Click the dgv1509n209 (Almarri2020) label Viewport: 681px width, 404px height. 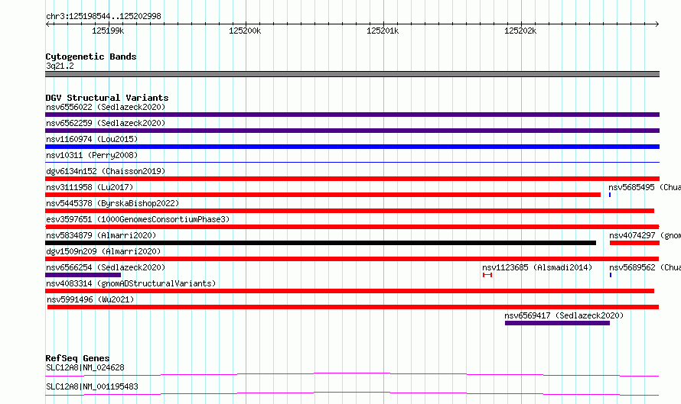click(103, 251)
